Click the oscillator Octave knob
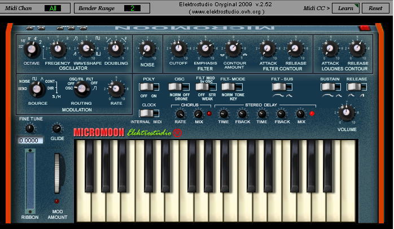This screenshot has width=394, height=229. coord(32,50)
